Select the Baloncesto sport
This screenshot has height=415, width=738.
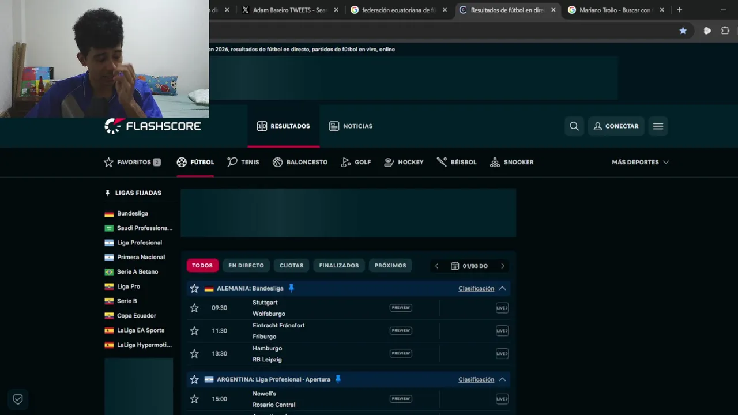300,162
